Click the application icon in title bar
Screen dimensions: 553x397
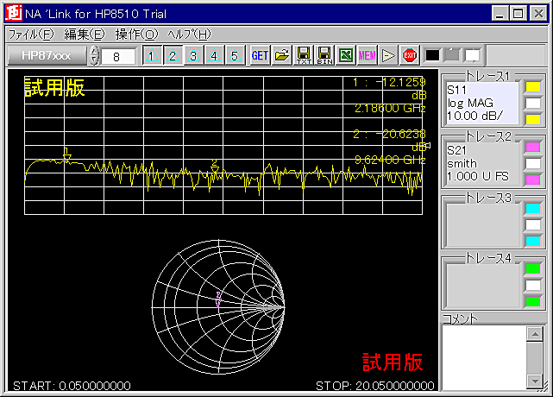click(x=14, y=14)
